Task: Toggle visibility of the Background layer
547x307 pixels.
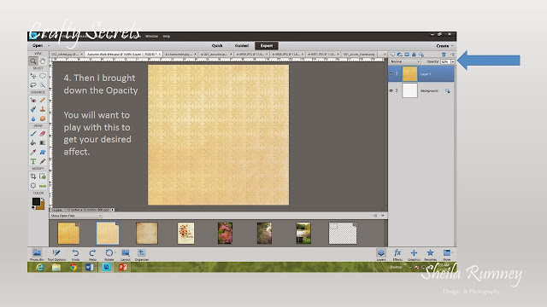Action: coord(391,90)
